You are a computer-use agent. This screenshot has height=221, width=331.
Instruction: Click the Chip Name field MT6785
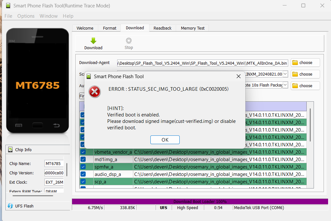[54, 163]
